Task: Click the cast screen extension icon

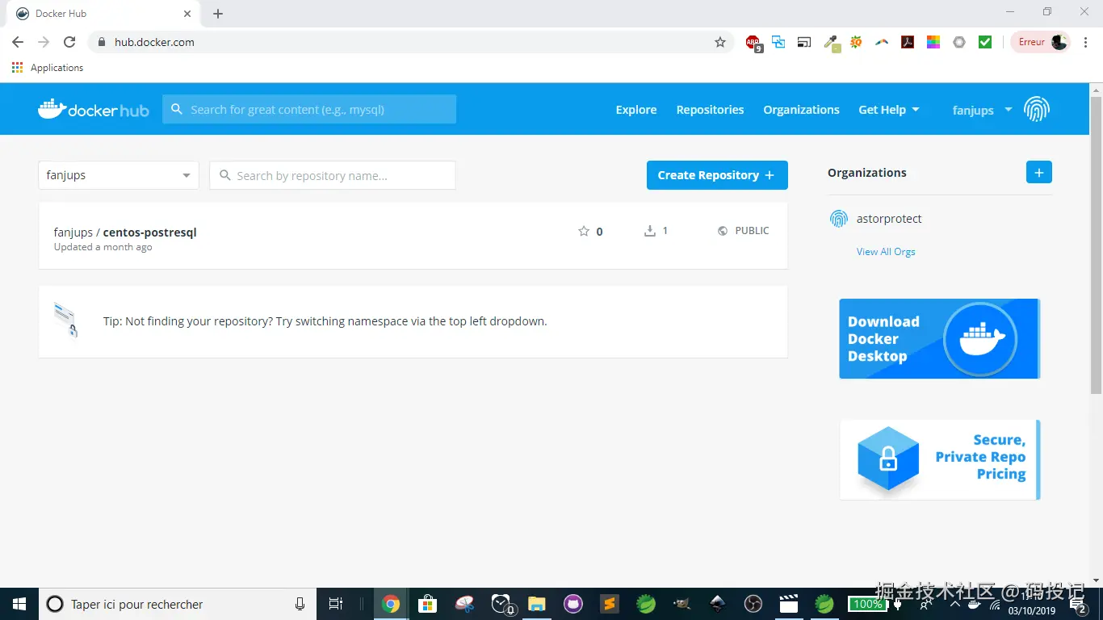Action: [804, 42]
